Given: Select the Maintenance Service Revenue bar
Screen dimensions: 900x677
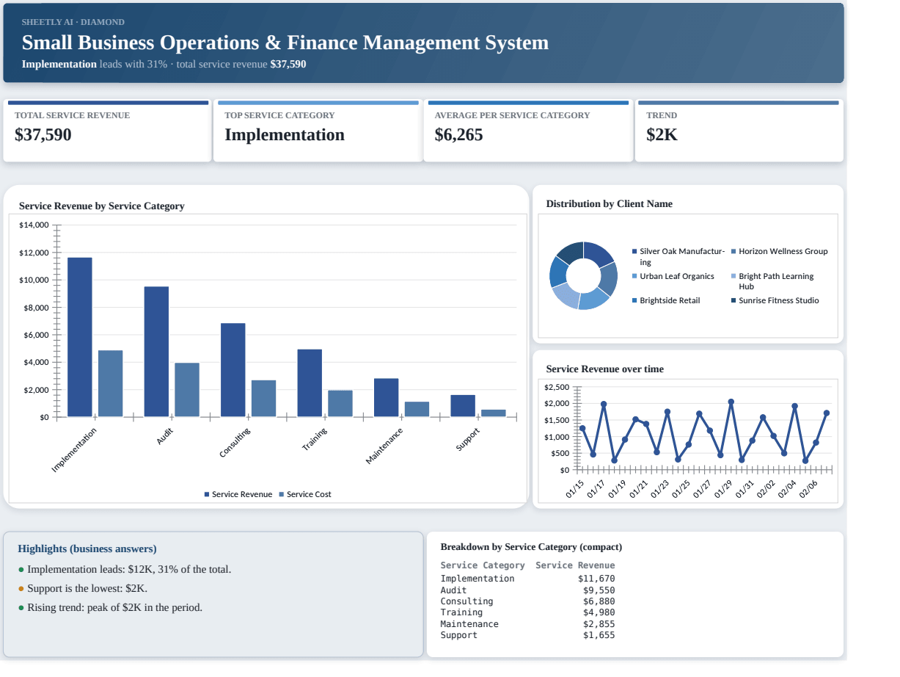Looking at the screenshot, I should 387,398.
